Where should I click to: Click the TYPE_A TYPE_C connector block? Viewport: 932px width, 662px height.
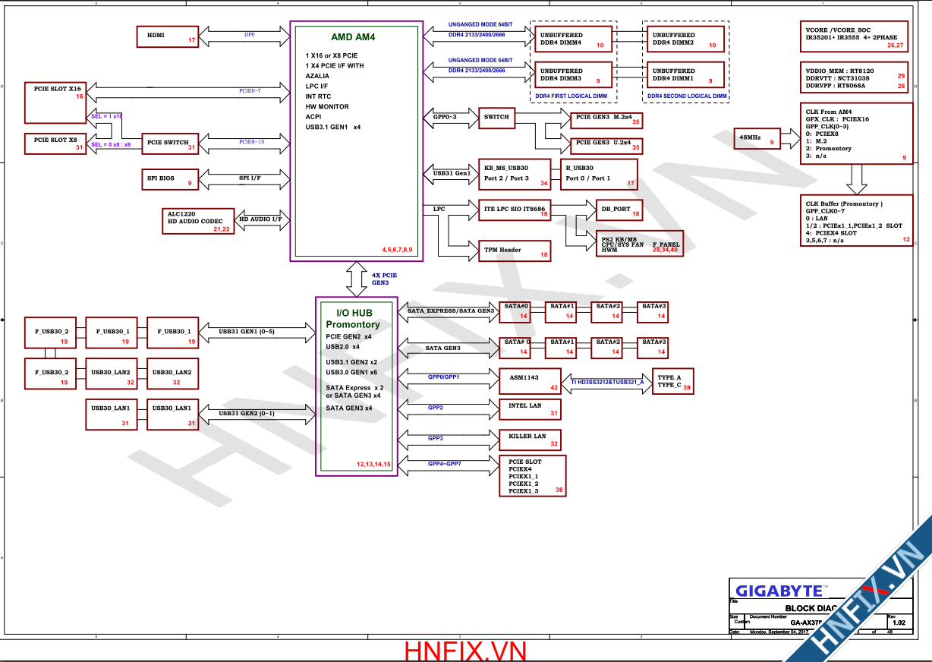(673, 382)
